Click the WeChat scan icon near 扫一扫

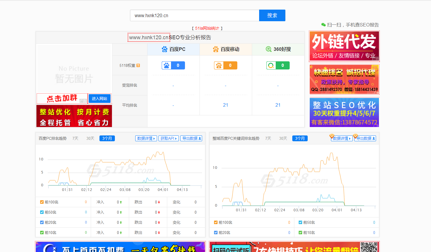point(323,25)
